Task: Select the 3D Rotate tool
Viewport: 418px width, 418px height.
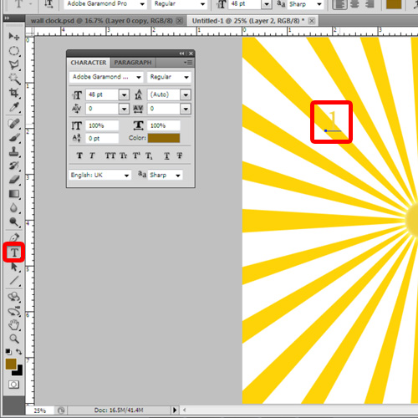Action: 13,297
